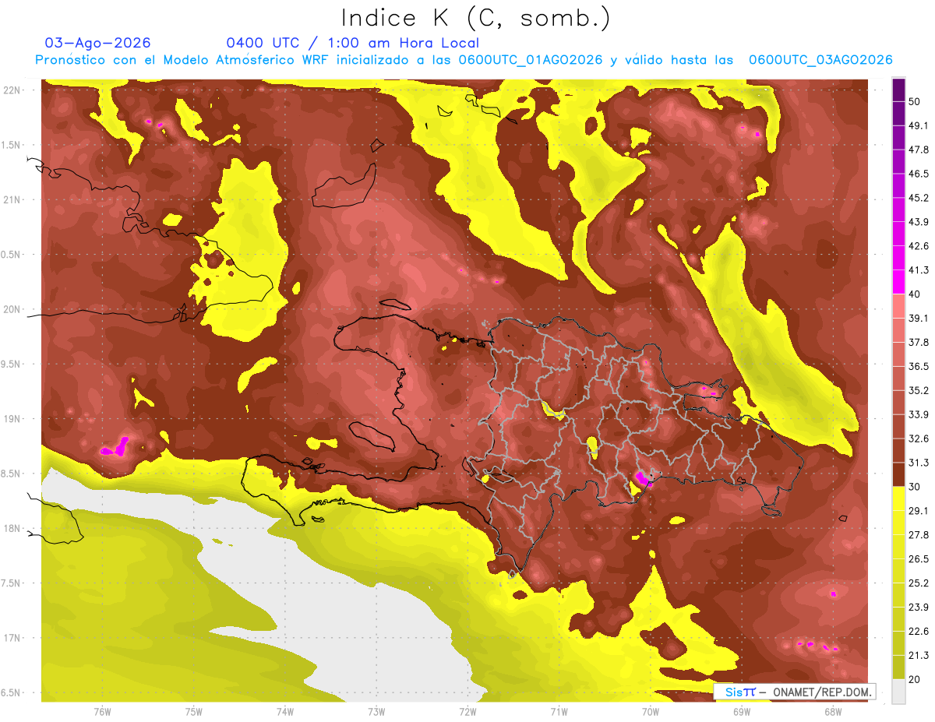Click the colorbar value "47.8"

click(x=919, y=150)
